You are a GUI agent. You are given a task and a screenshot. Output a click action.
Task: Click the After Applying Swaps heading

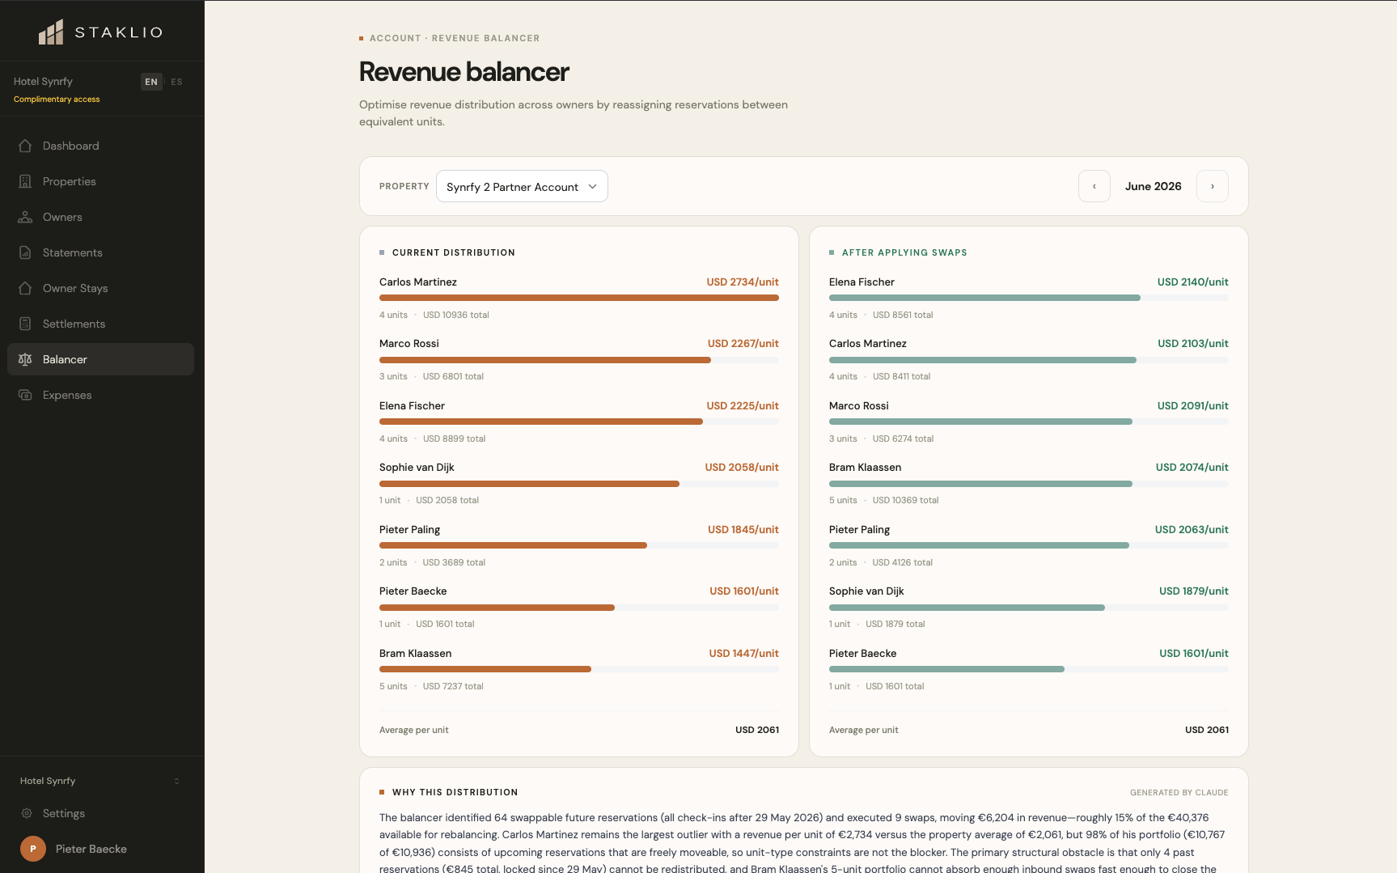pos(904,252)
